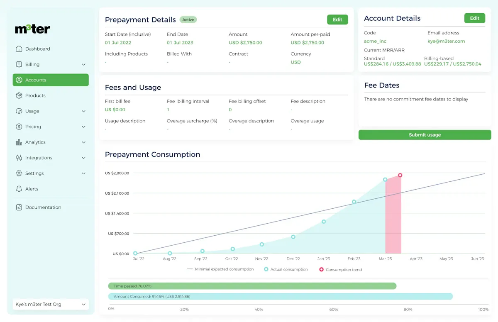498x322 pixels.
Task: Click the Standard MRR/ARR value US$284.16 / US$3,409.88
Action: [x=392, y=64]
